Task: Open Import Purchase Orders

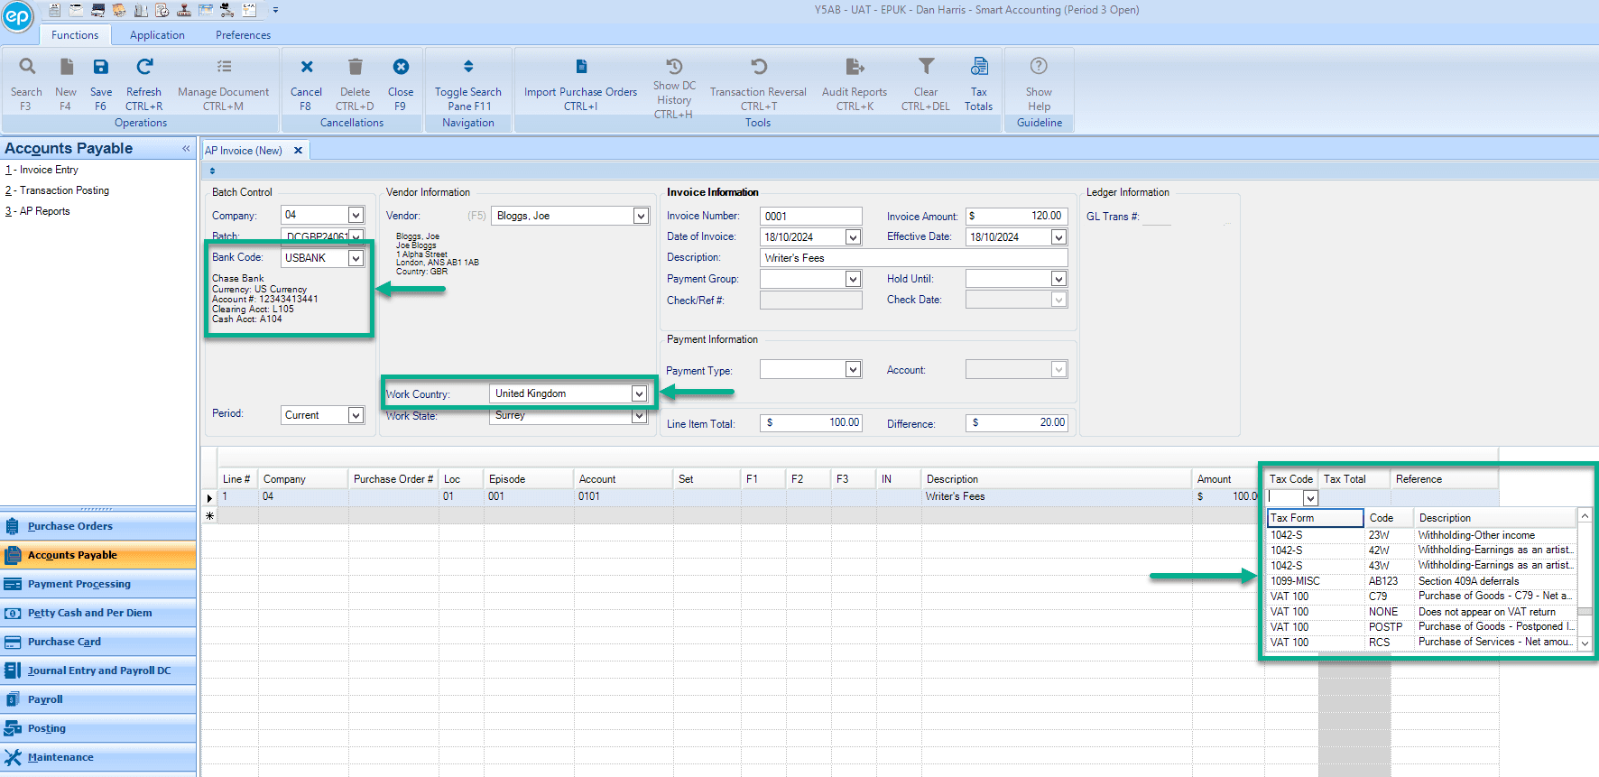Action: pyautogui.click(x=580, y=67)
